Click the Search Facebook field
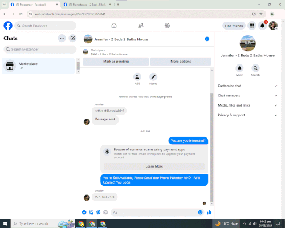 pos(46,26)
